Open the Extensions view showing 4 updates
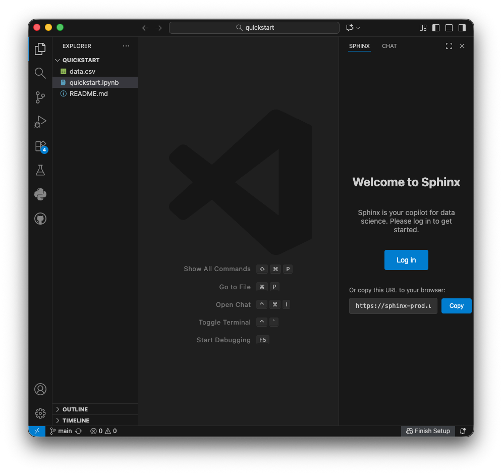Viewport: 502px width, 474px height. tap(40, 146)
